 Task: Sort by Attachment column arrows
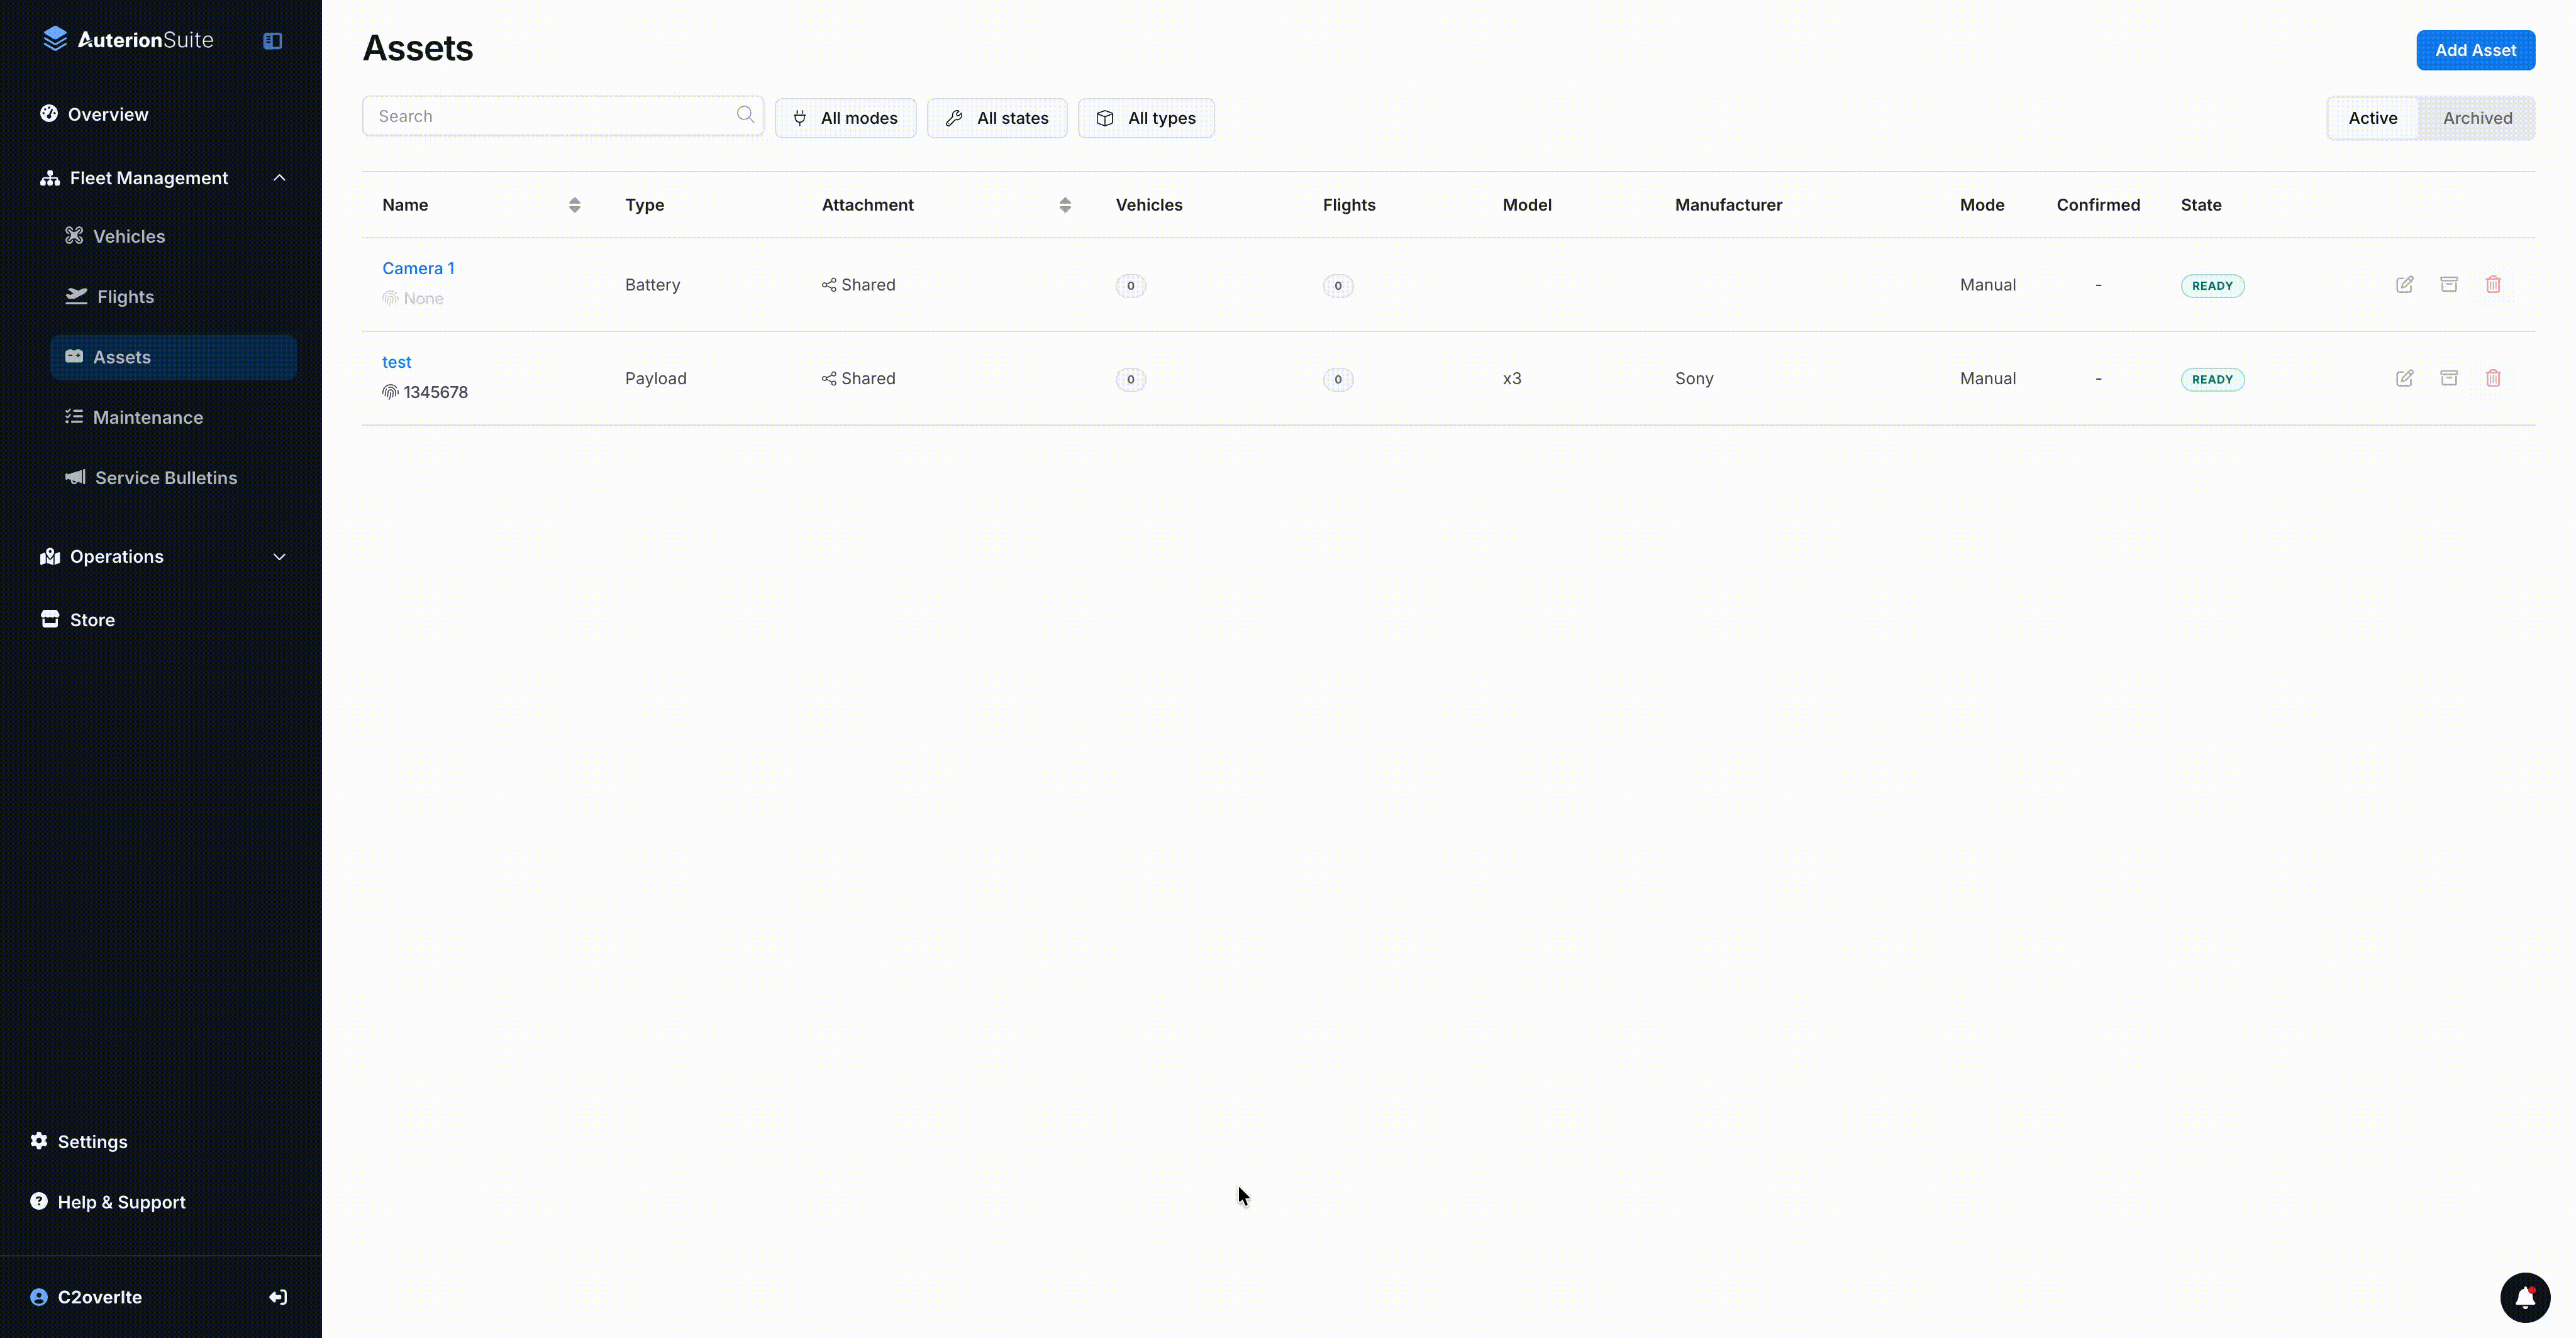pos(1064,205)
